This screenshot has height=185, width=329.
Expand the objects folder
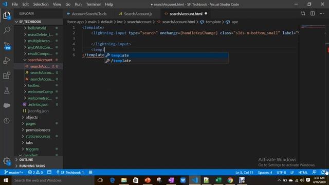[32, 117]
